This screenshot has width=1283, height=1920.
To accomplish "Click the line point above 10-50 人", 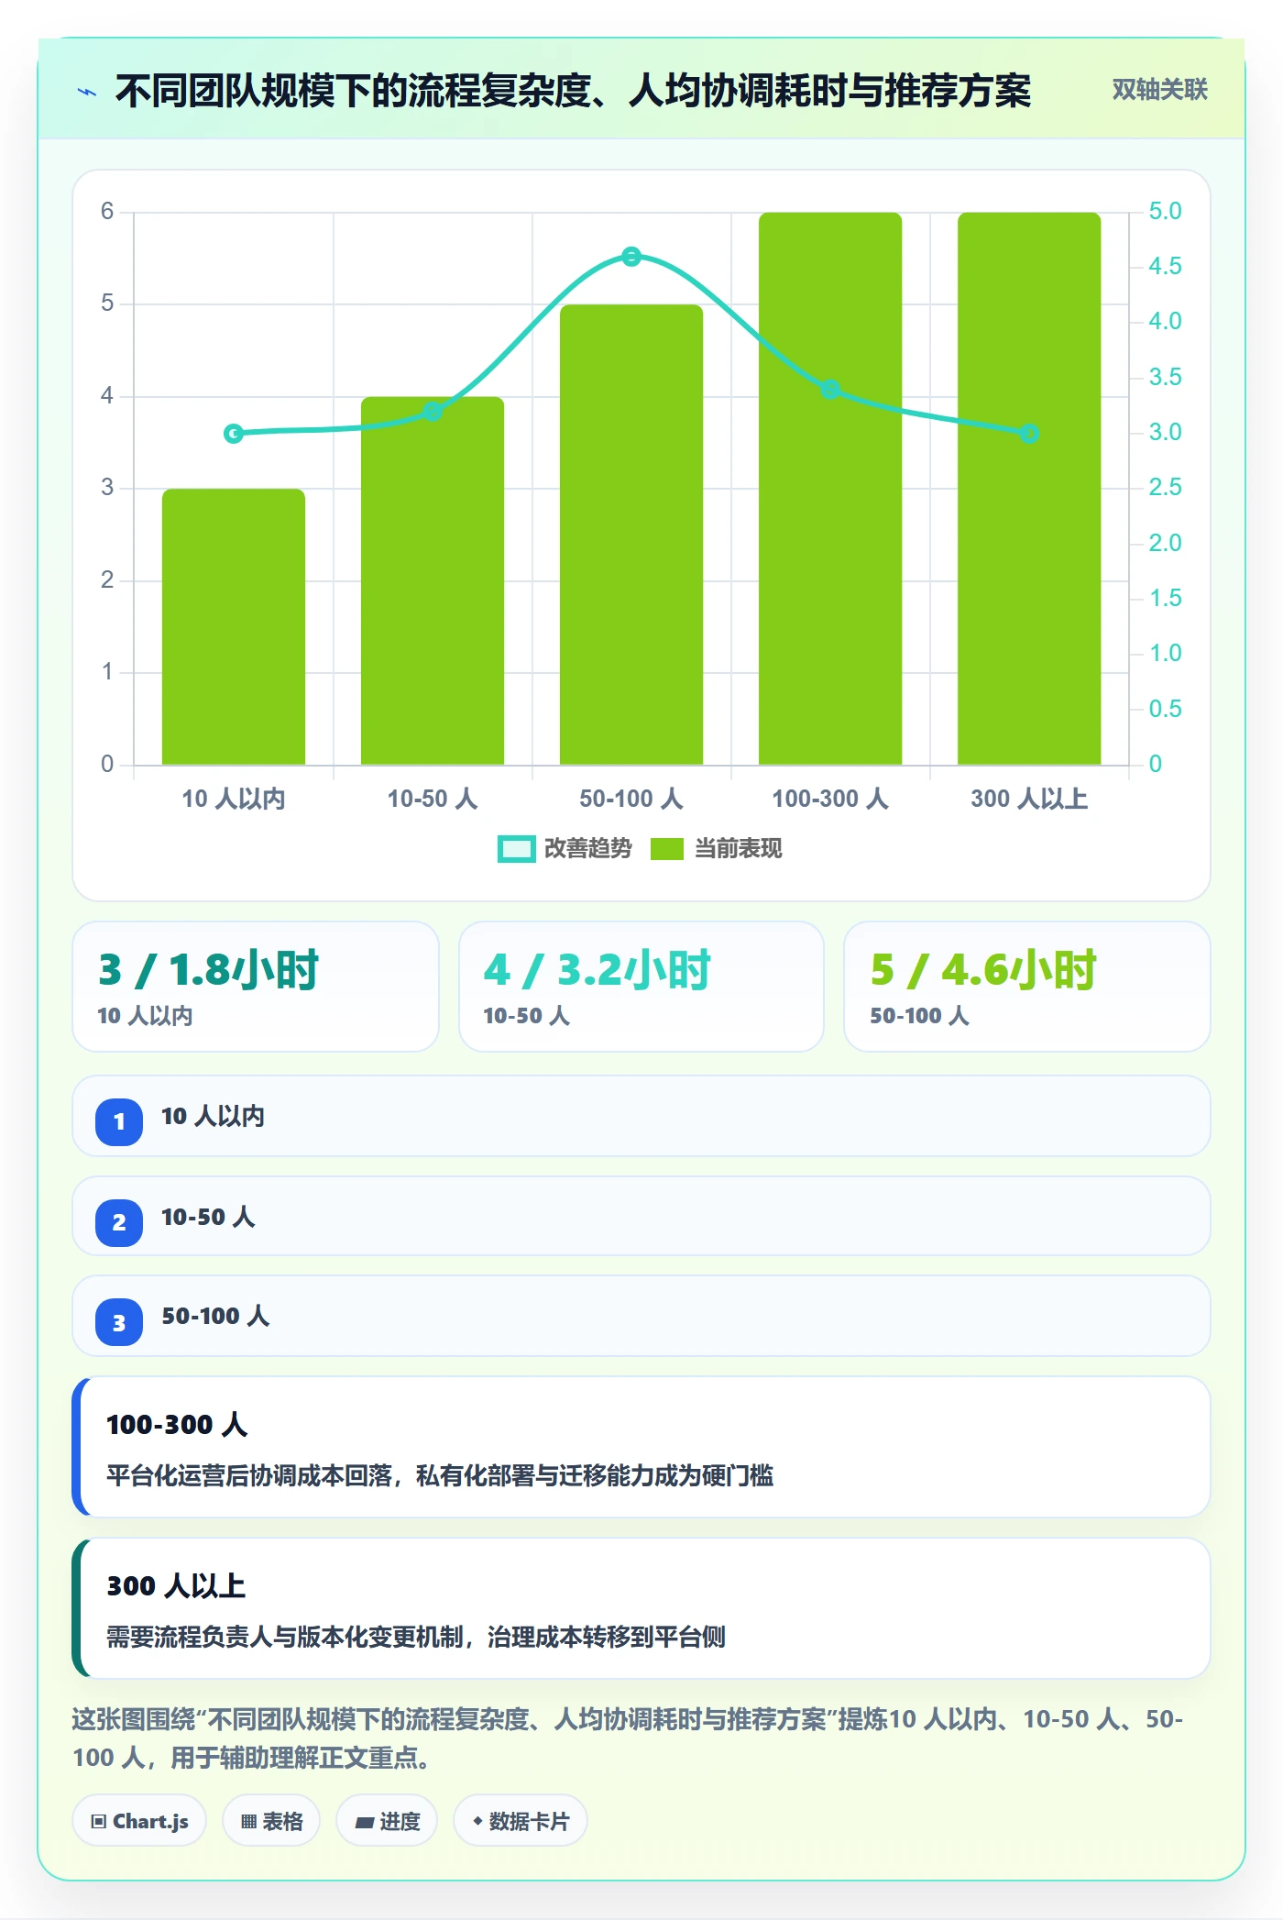I will tap(433, 412).
